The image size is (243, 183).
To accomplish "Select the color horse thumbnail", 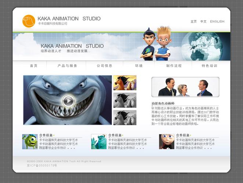I will (x=125, y=83).
